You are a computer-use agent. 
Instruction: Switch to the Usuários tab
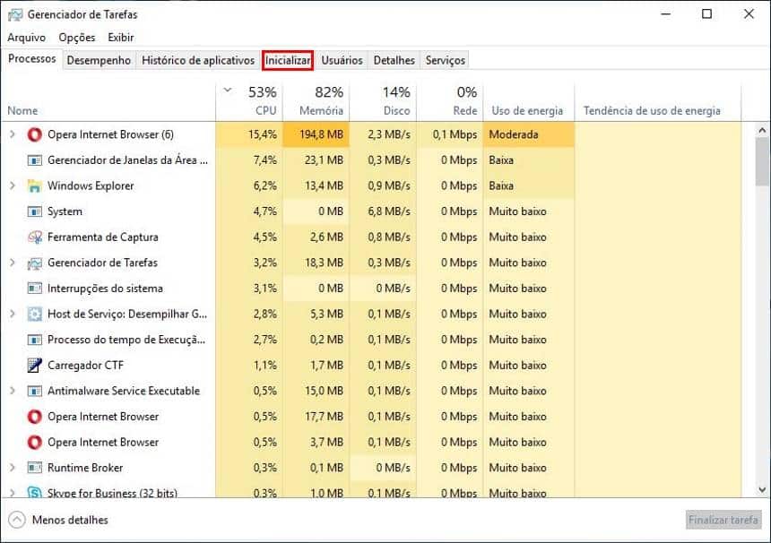point(342,60)
